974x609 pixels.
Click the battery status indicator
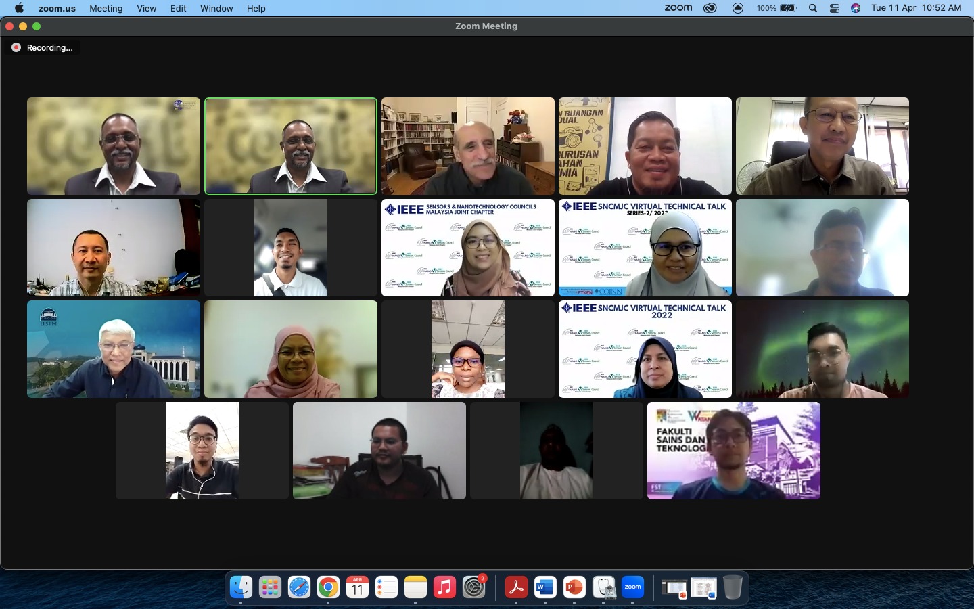pyautogui.click(x=788, y=8)
